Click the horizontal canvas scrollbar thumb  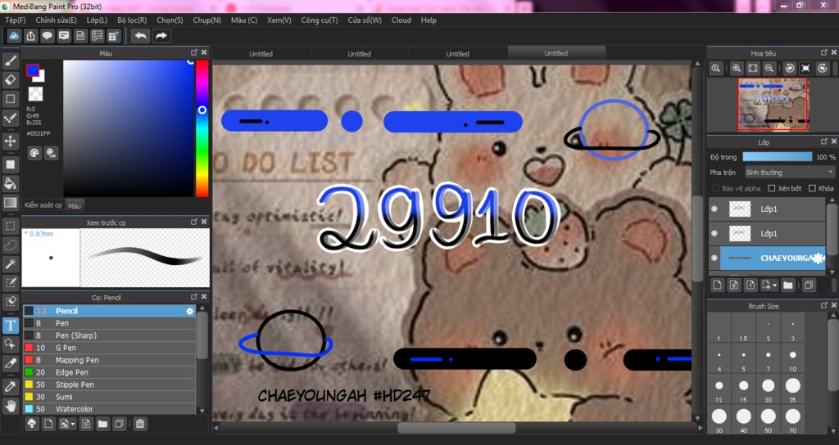click(456, 428)
